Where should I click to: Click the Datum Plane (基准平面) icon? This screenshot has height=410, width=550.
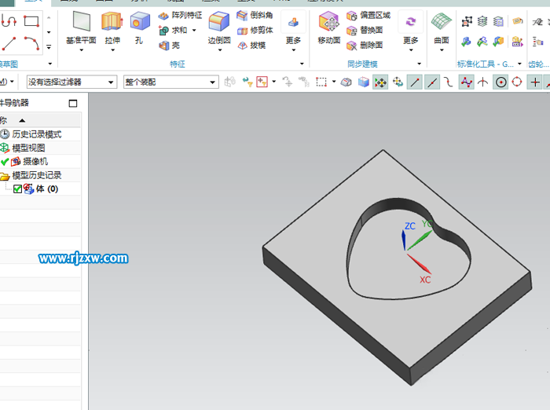tap(81, 21)
